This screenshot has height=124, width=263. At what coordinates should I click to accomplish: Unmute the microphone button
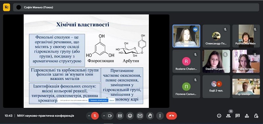pos(95,116)
